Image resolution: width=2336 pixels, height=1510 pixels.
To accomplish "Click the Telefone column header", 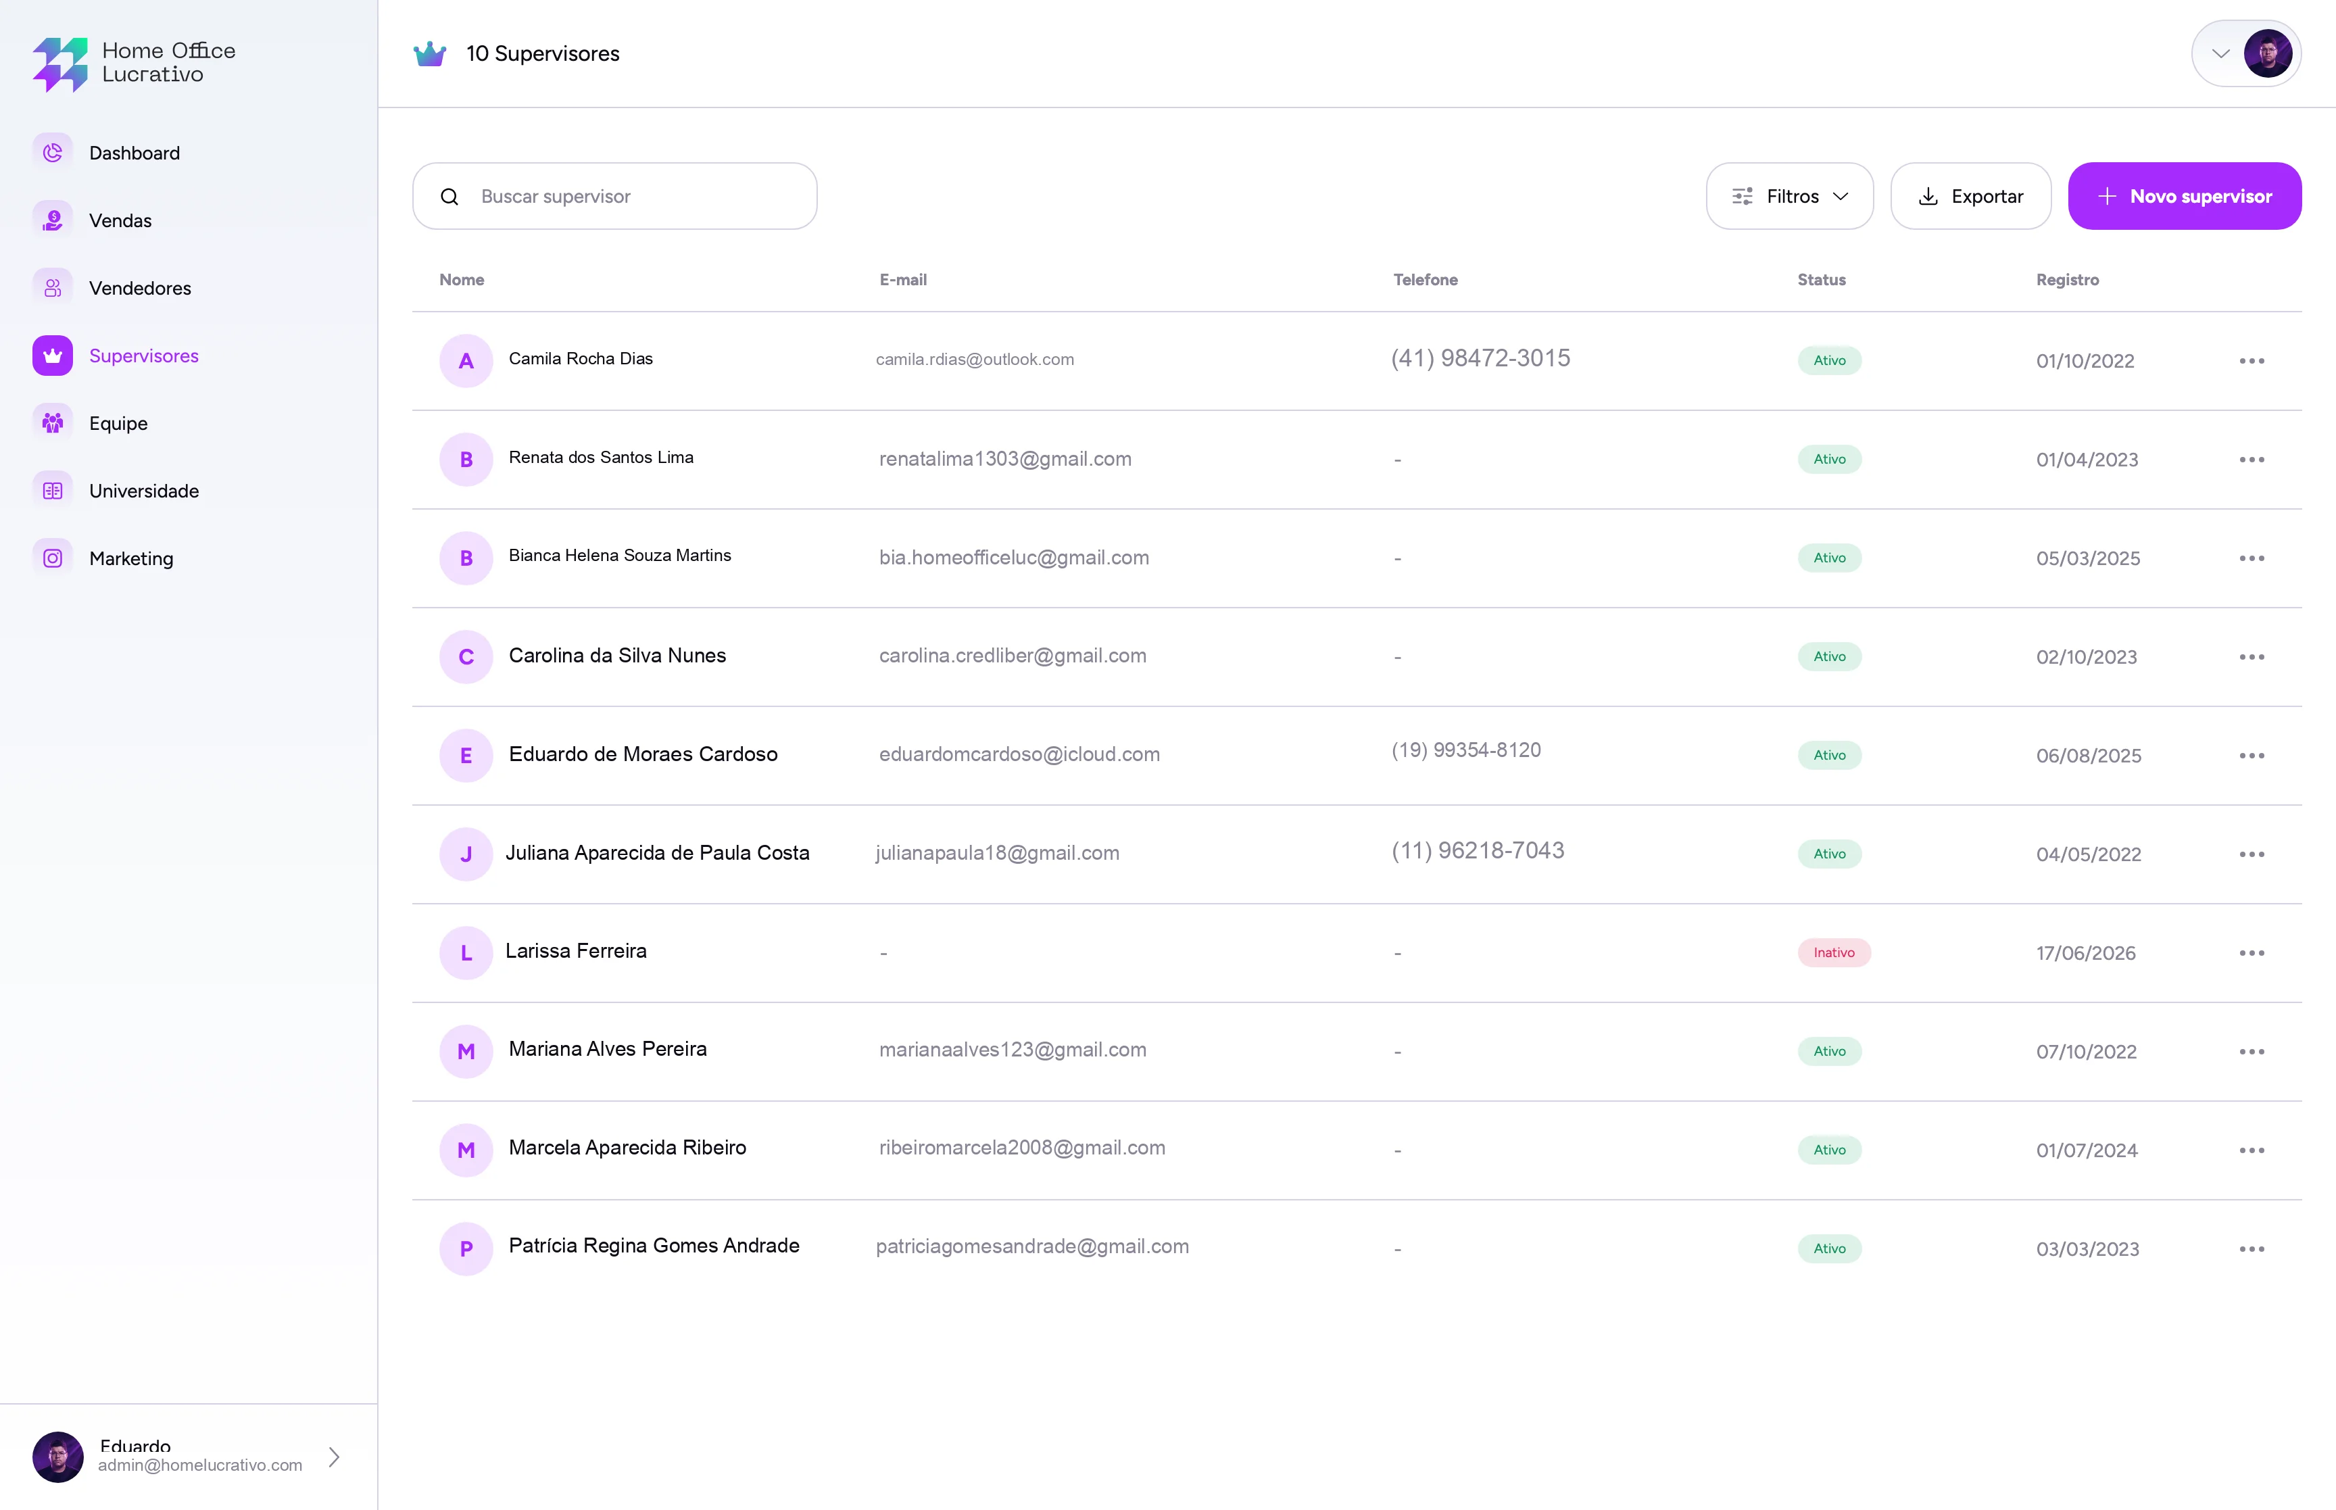I will 1426,279.
